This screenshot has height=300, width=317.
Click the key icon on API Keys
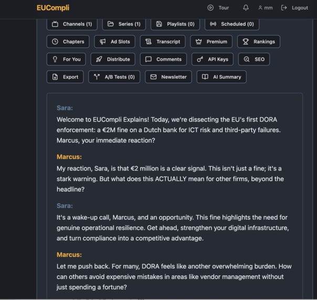pos(200,59)
